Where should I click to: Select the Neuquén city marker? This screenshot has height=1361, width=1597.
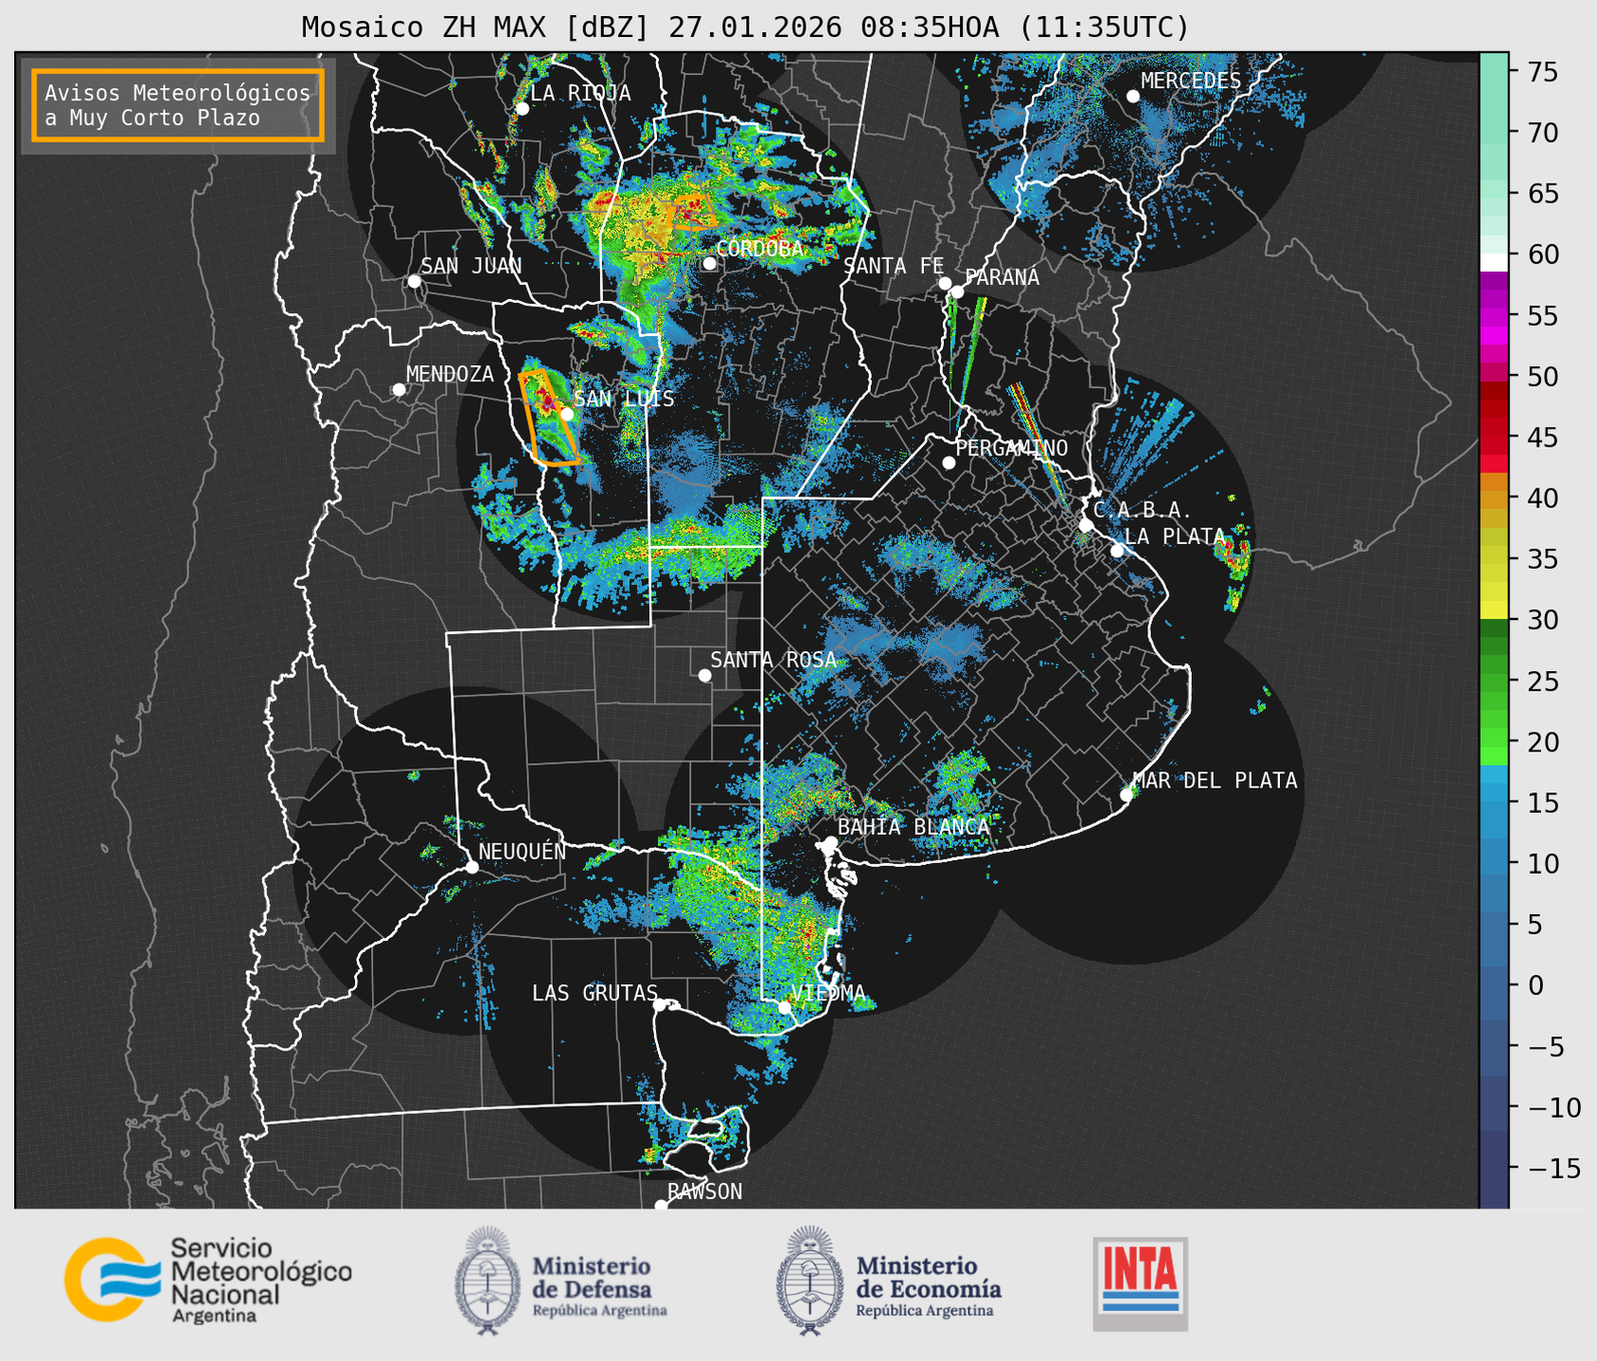click(x=471, y=867)
